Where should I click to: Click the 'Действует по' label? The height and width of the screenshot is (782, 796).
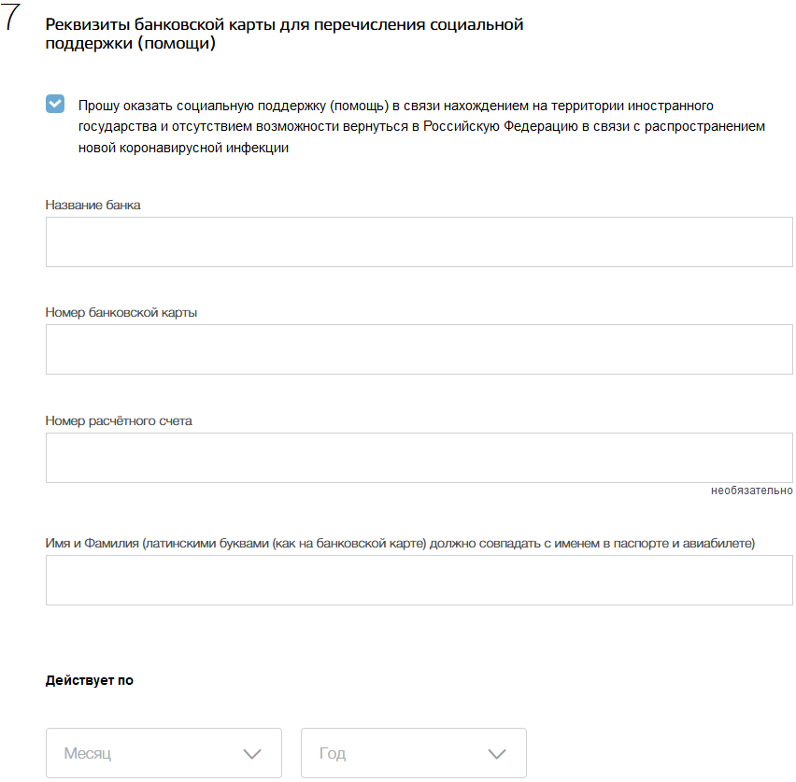click(x=90, y=680)
